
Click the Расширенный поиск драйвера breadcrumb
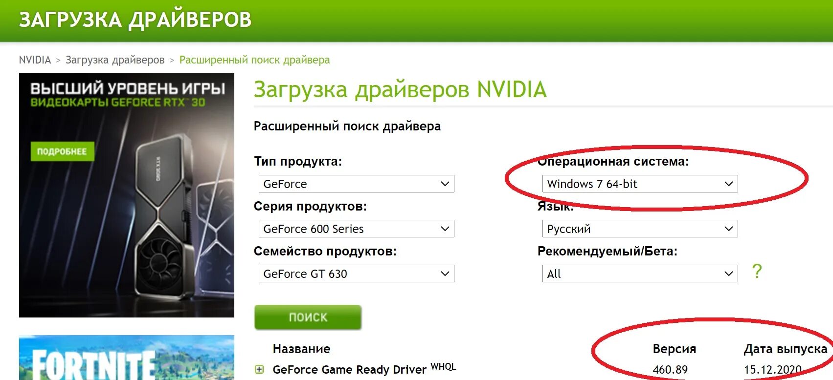click(x=254, y=60)
